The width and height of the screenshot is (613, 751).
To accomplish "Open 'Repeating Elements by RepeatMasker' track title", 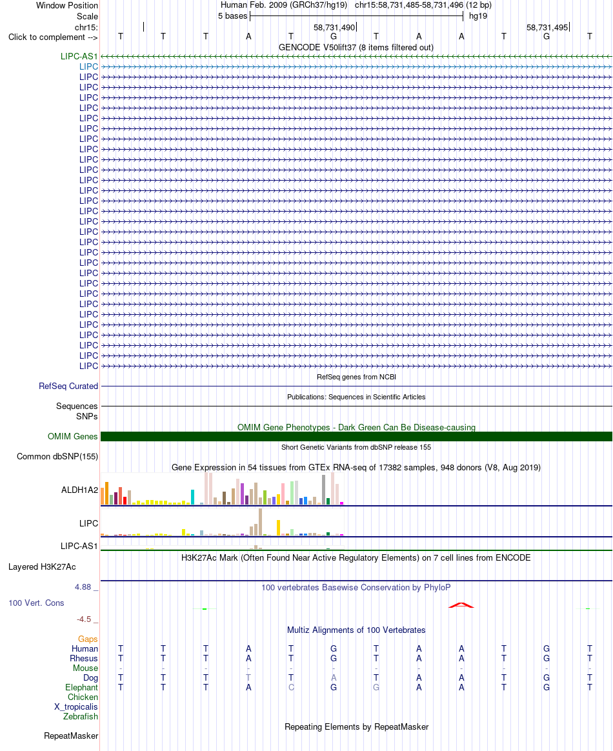I will point(356,727).
